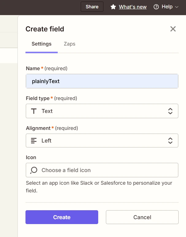Click the Help menu label
Screen dimensions: 186x237
click(167, 7)
